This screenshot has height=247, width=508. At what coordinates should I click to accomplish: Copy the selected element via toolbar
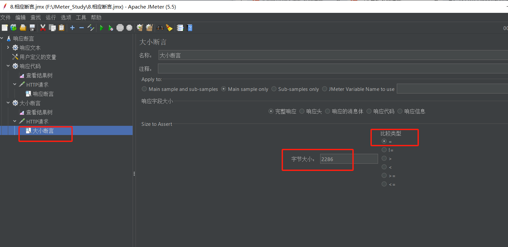(x=52, y=28)
